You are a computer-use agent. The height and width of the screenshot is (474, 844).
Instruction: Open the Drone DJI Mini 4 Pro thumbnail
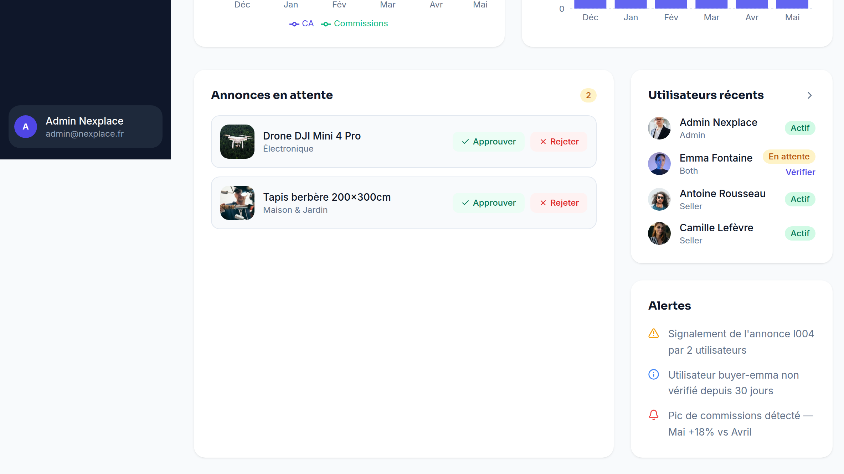(237, 142)
